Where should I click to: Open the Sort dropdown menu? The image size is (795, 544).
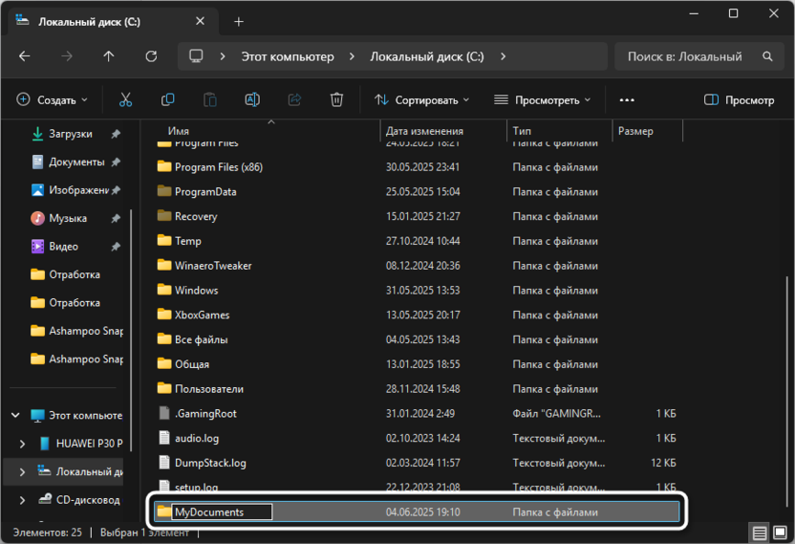click(421, 99)
